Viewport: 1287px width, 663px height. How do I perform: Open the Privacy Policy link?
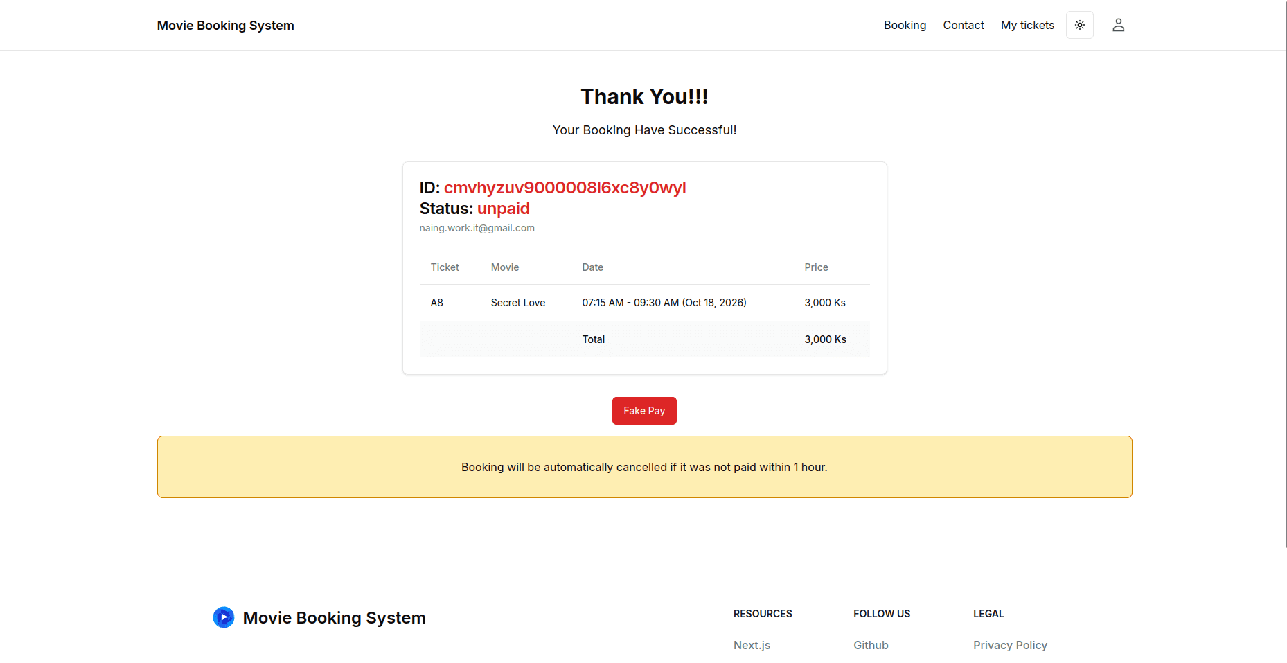1010,645
